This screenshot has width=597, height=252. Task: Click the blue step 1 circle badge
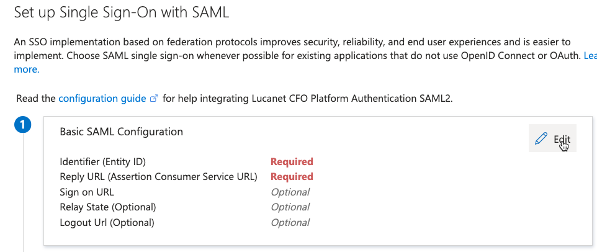[23, 125]
